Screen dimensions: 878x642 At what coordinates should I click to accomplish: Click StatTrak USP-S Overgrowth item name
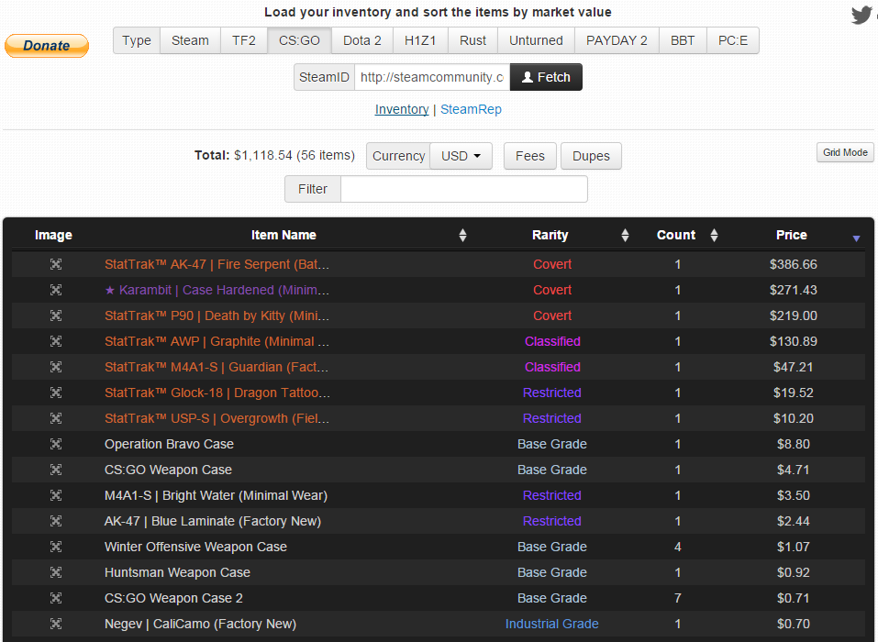217,418
